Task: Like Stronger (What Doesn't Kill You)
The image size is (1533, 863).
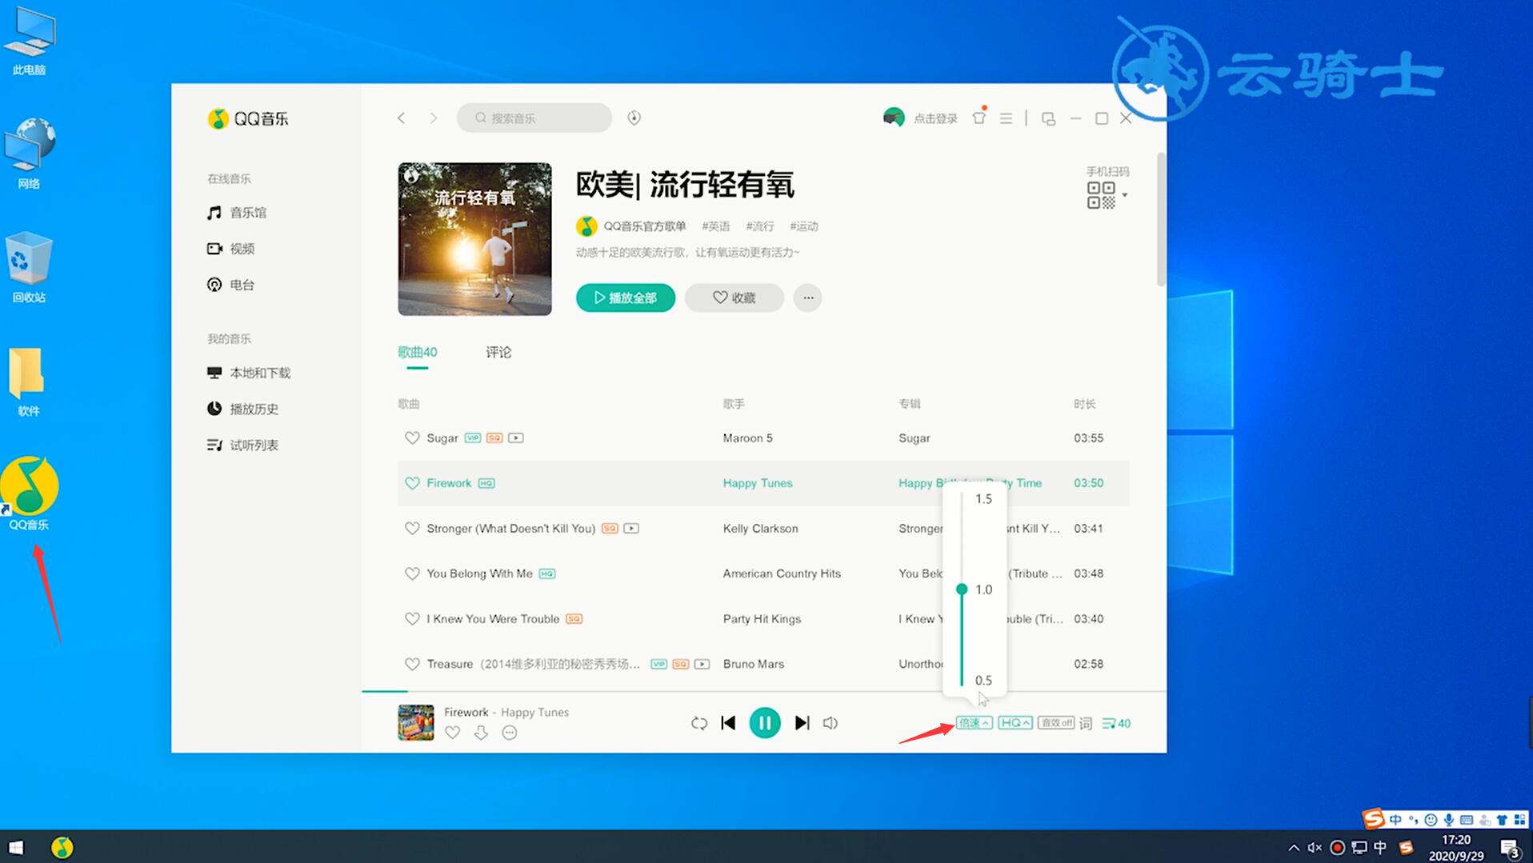Action: (x=412, y=529)
